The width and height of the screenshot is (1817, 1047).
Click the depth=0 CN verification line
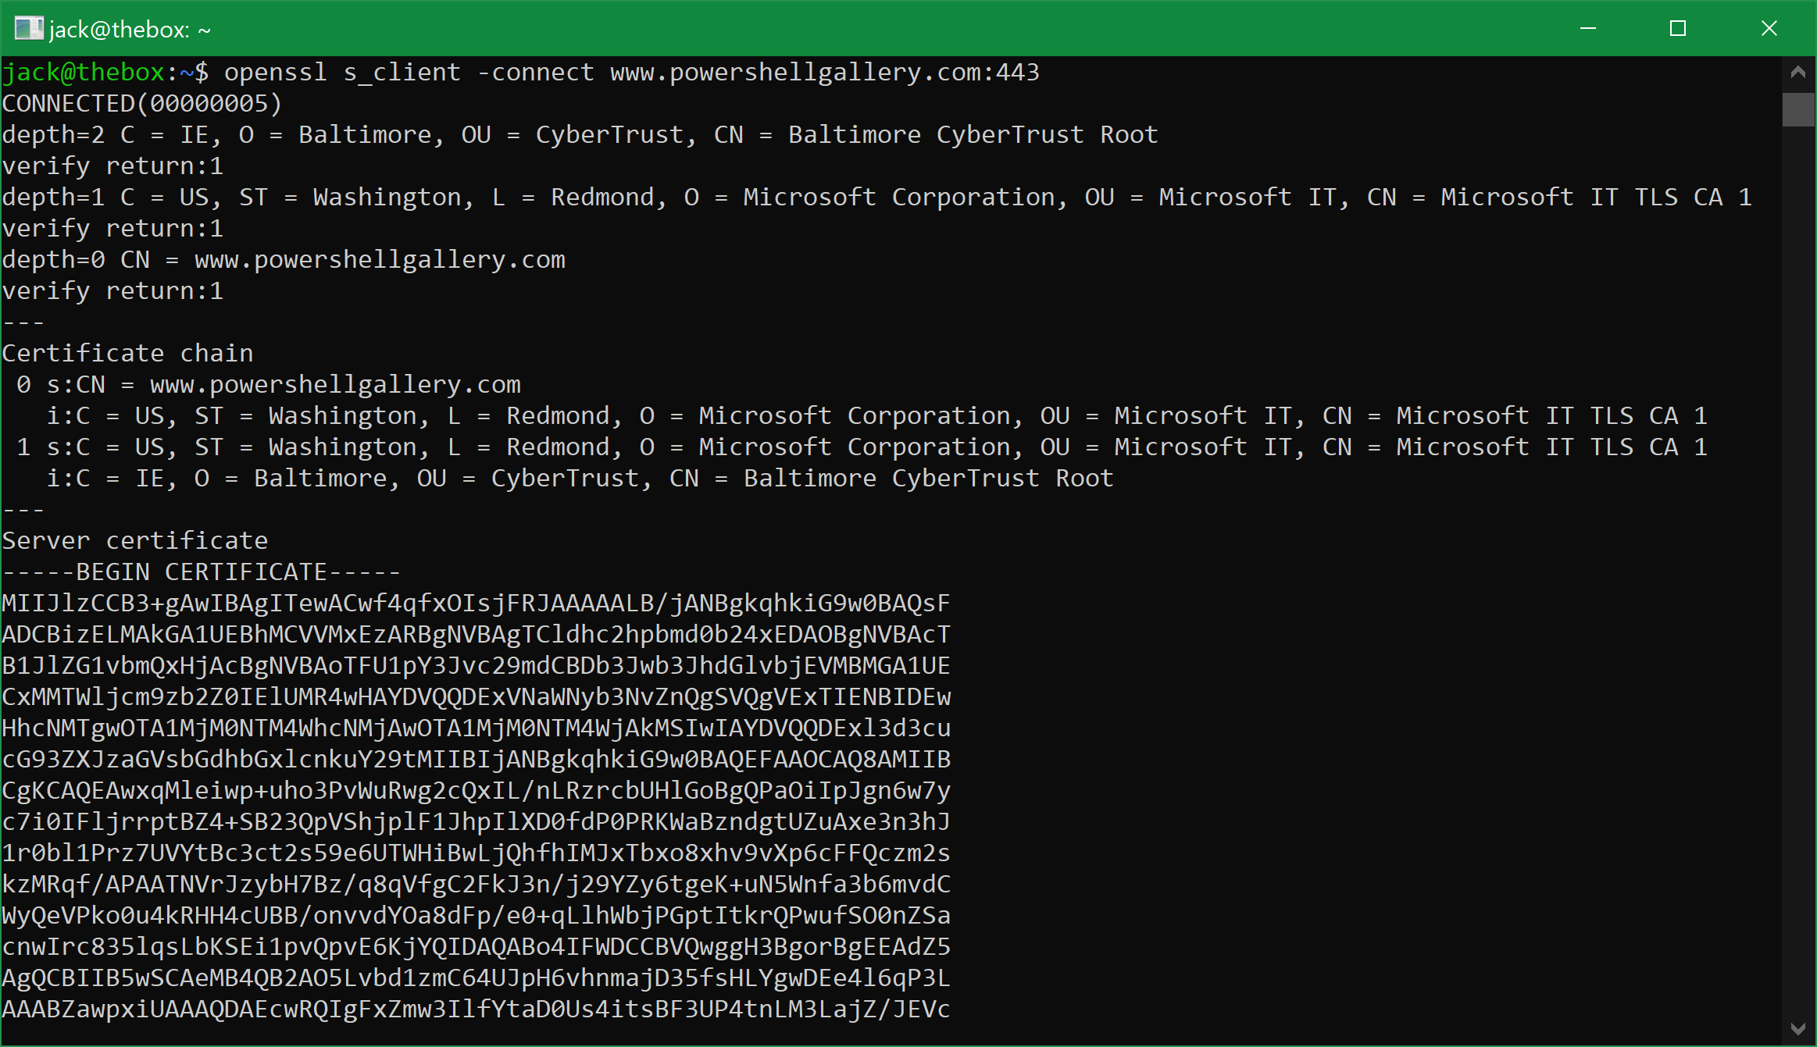coord(284,258)
